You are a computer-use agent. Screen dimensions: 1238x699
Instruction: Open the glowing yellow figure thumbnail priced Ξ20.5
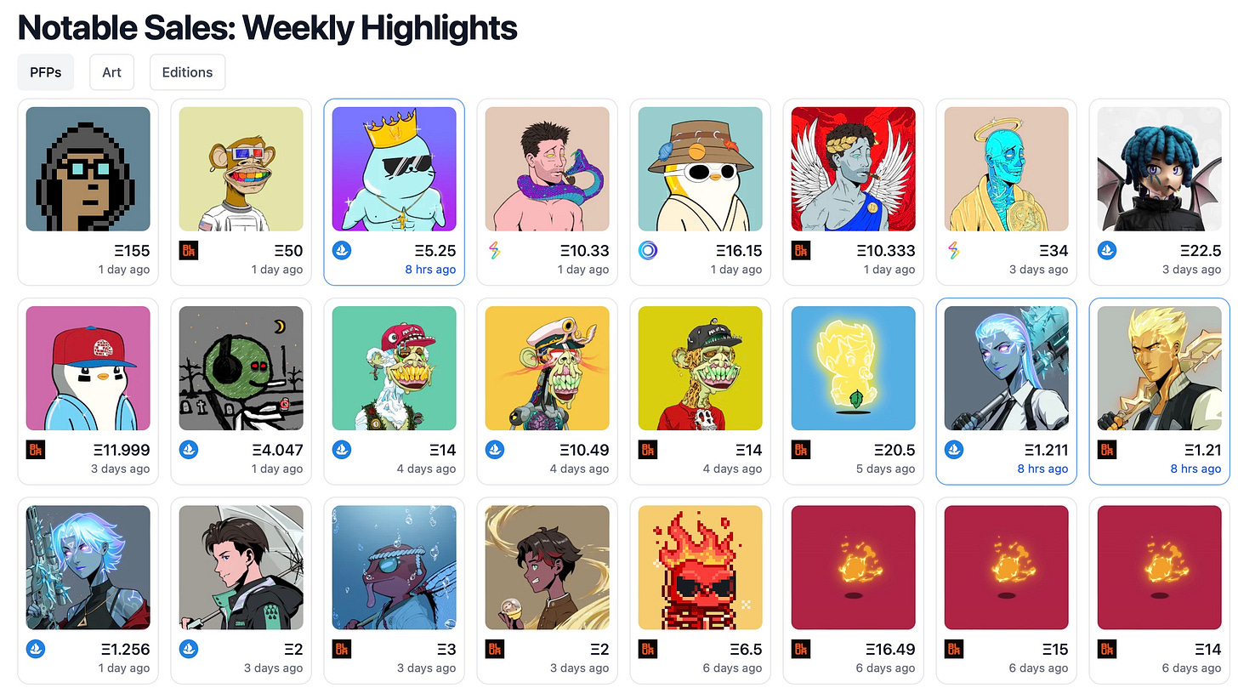point(854,368)
